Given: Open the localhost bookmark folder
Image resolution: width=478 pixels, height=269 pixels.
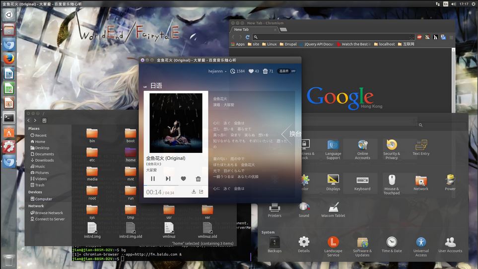Looking at the screenshot, I should (384, 44).
